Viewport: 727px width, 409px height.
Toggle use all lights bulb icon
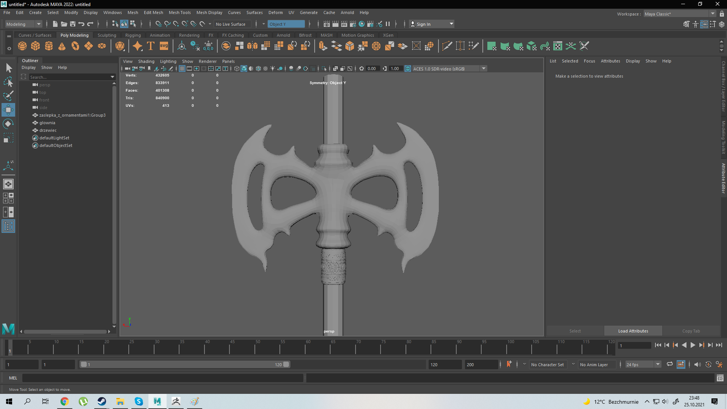(x=273, y=69)
